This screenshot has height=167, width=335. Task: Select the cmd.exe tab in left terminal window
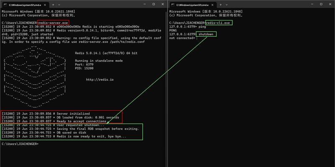pos(25,5)
